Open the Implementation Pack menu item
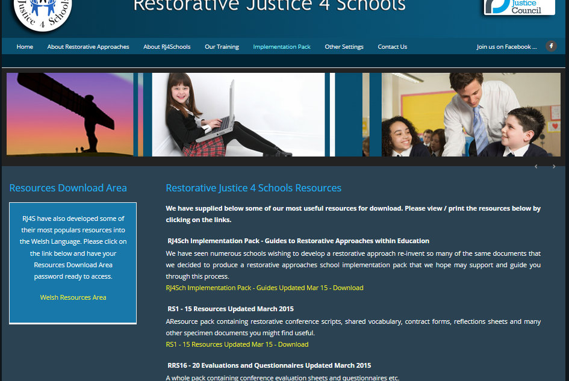The height and width of the screenshot is (381, 569). tap(282, 47)
